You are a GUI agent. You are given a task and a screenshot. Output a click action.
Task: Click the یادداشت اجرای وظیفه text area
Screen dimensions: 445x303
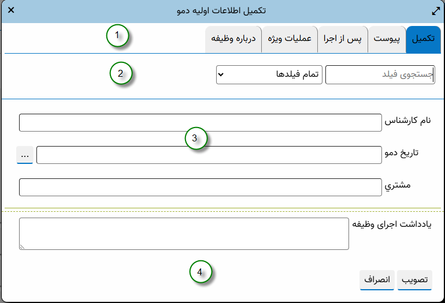184,234
